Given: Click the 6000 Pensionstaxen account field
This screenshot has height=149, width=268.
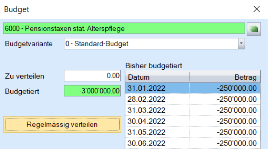Looking at the screenshot, I should [124, 28].
